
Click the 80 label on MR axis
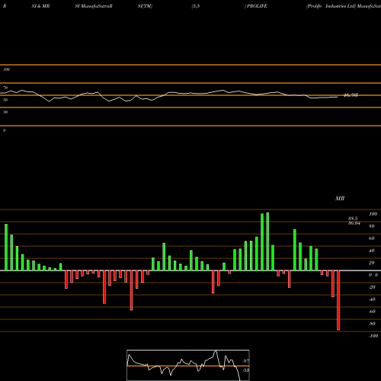[x=372, y=226]
